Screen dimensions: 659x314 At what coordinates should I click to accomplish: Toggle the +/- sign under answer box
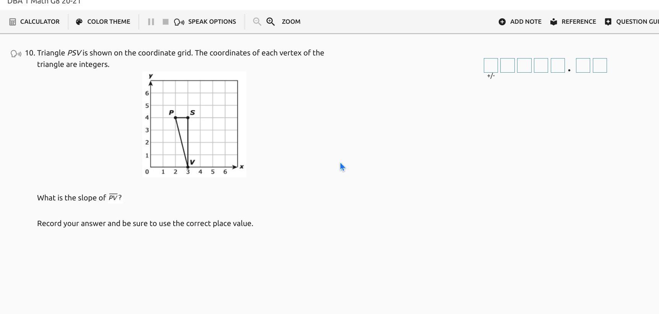coord(491,76)
